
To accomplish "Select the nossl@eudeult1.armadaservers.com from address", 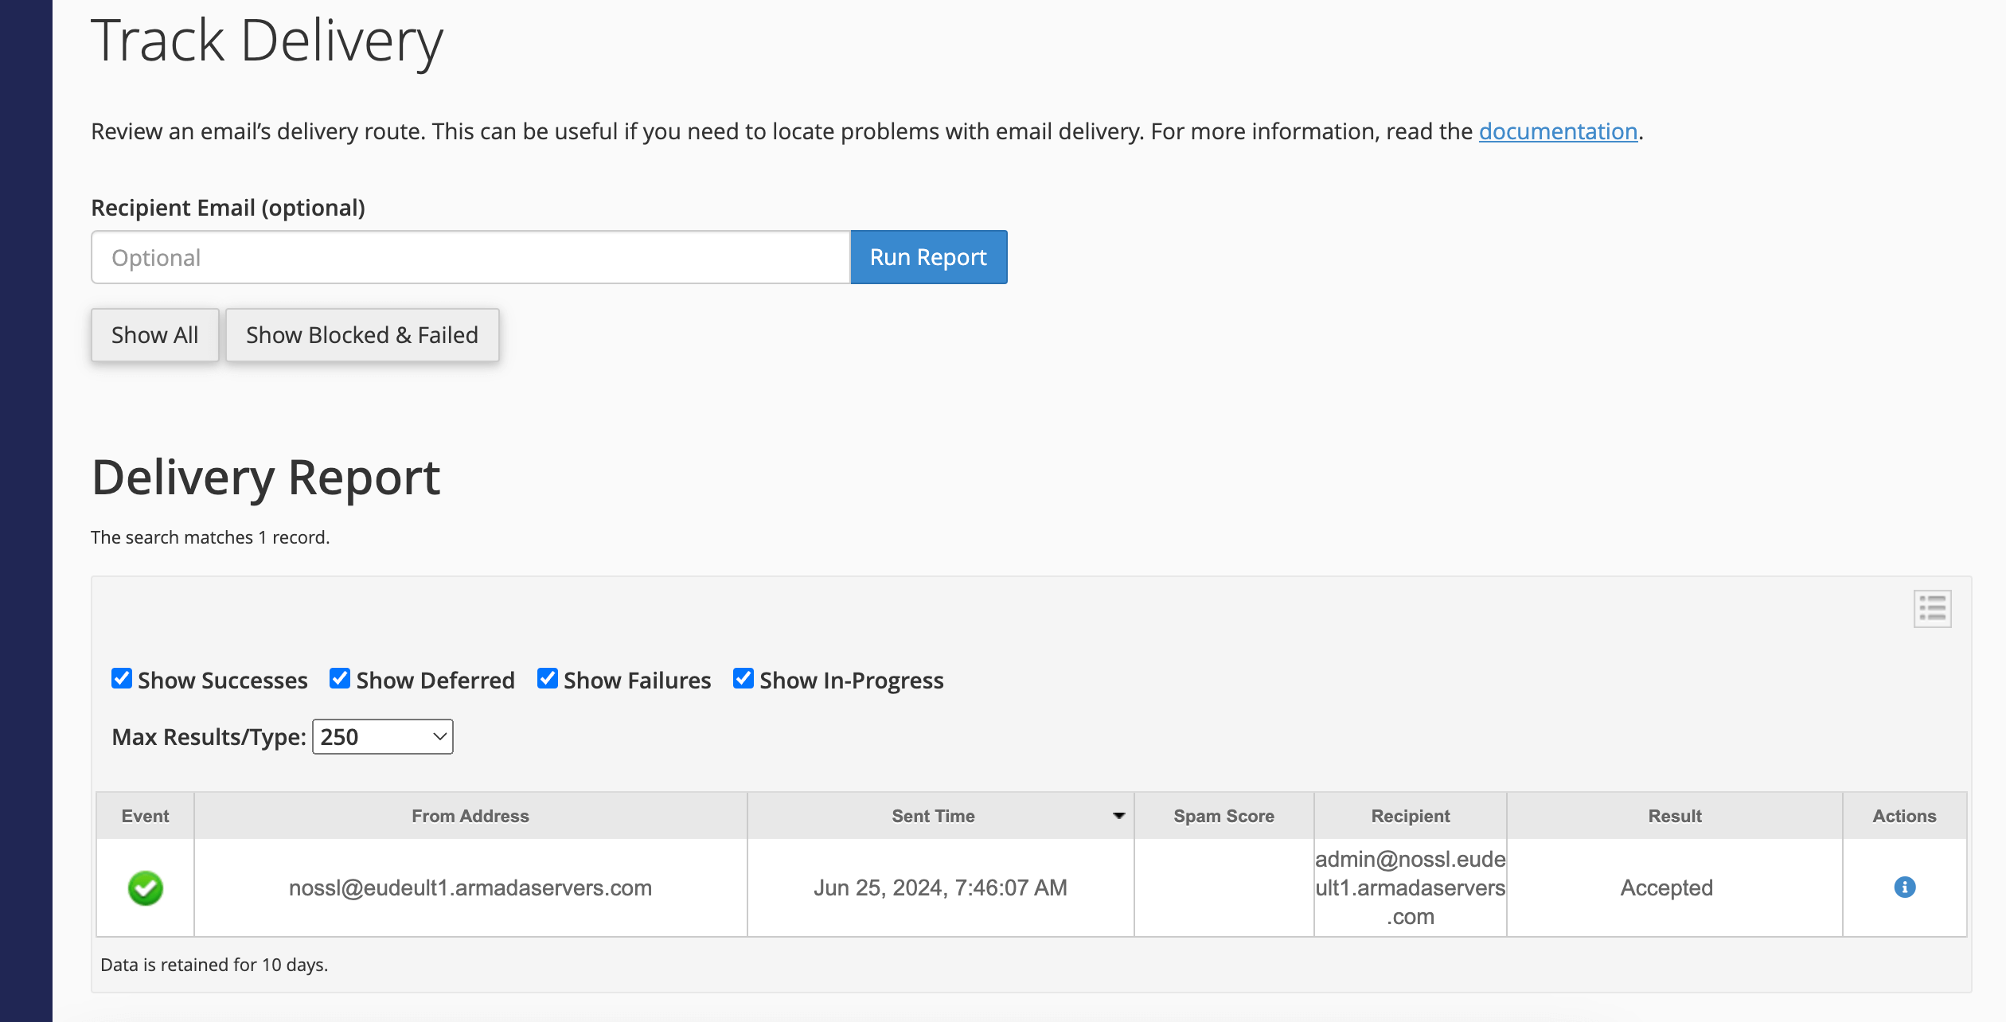I will pyautogui.click(x=470, y=887).
